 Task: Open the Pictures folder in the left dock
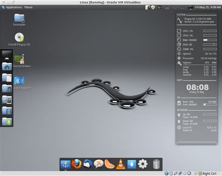coord(7,99)
